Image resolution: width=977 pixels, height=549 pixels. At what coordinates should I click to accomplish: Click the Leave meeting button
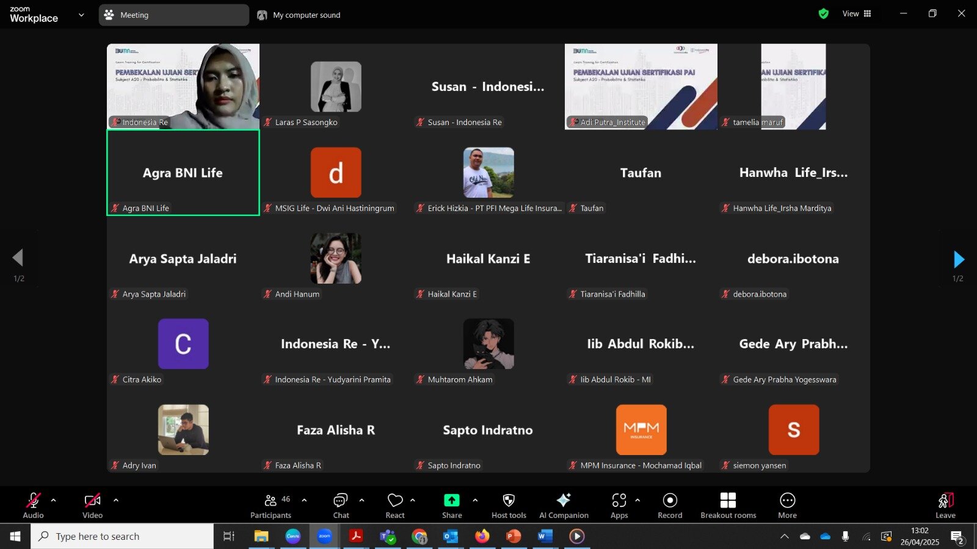tap(945, 506)
